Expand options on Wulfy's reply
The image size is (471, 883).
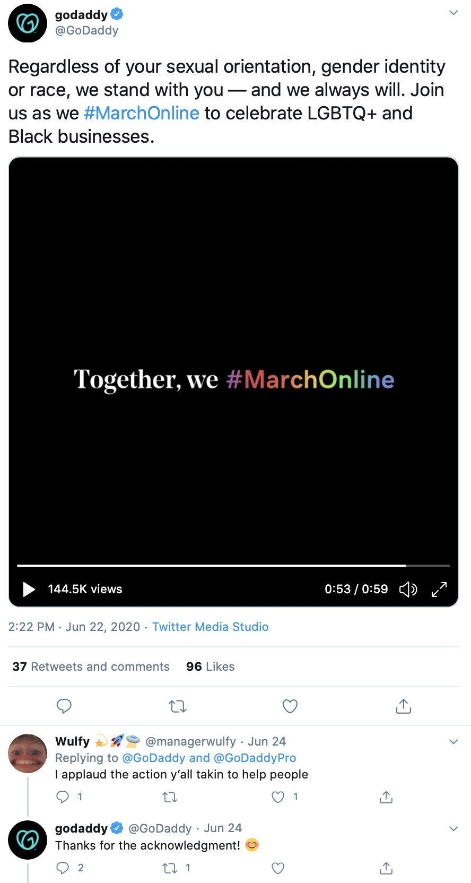tap(453, 741)
